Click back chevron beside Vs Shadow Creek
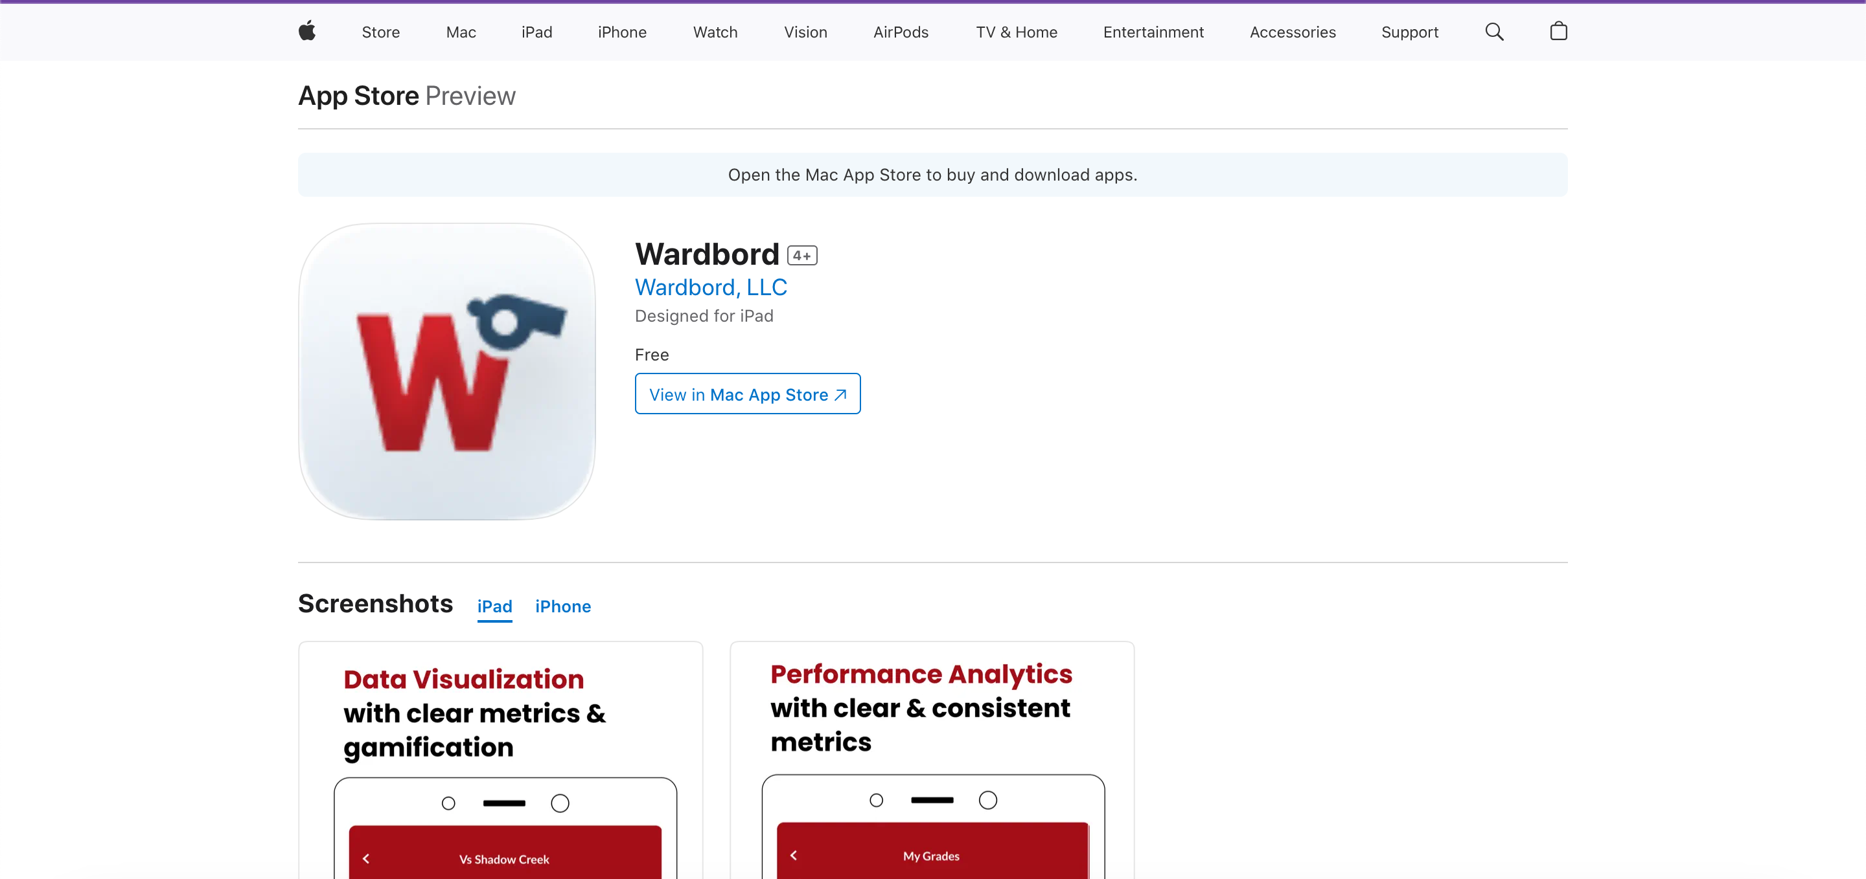Screen dimensions: 1866x879 366,859
